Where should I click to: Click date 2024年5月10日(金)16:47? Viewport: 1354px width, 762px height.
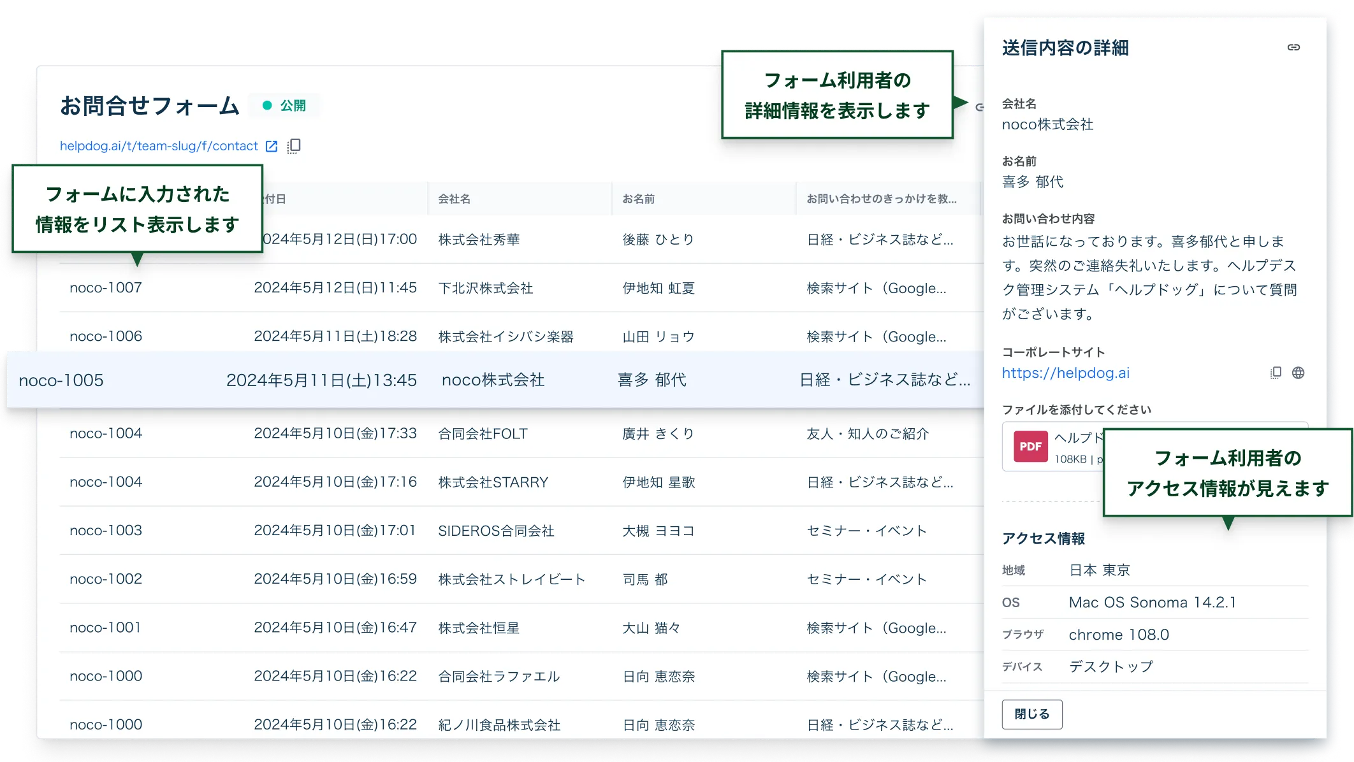[x=335, y=628]
